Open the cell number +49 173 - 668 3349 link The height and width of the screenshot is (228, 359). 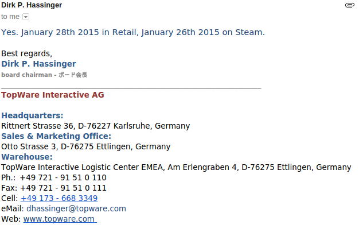pos(59,198)
